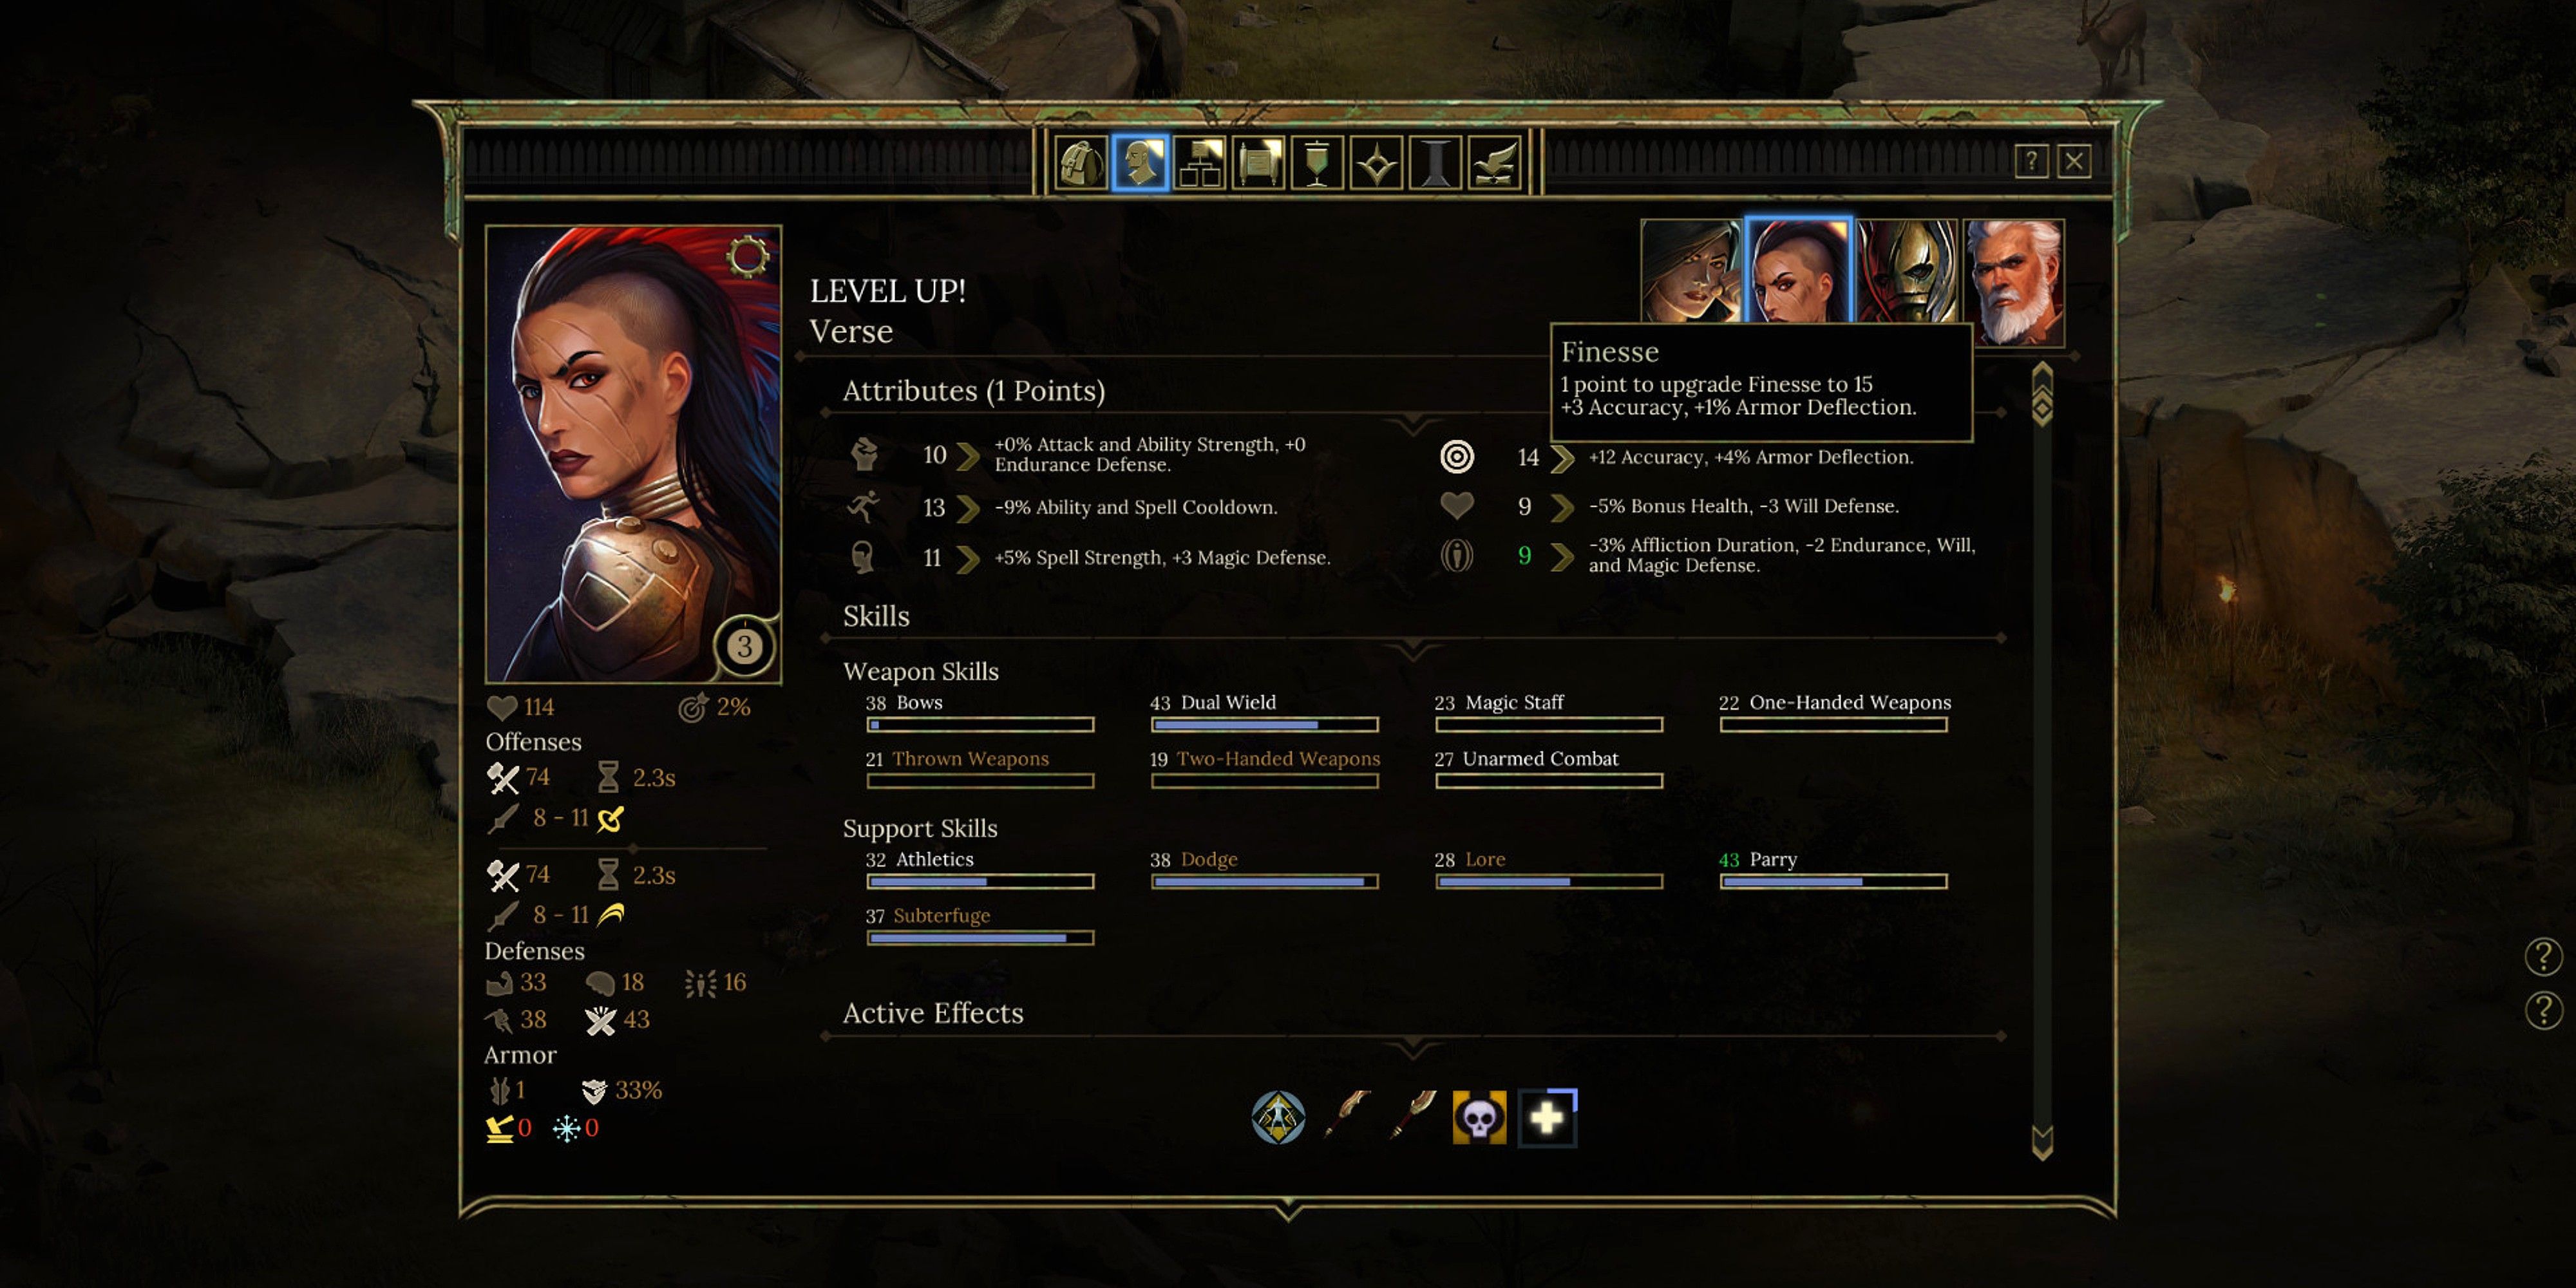This screenshot has height=1288, width=2576.
Task: Open the compass star tab icon
Action: click(1377, 163)
